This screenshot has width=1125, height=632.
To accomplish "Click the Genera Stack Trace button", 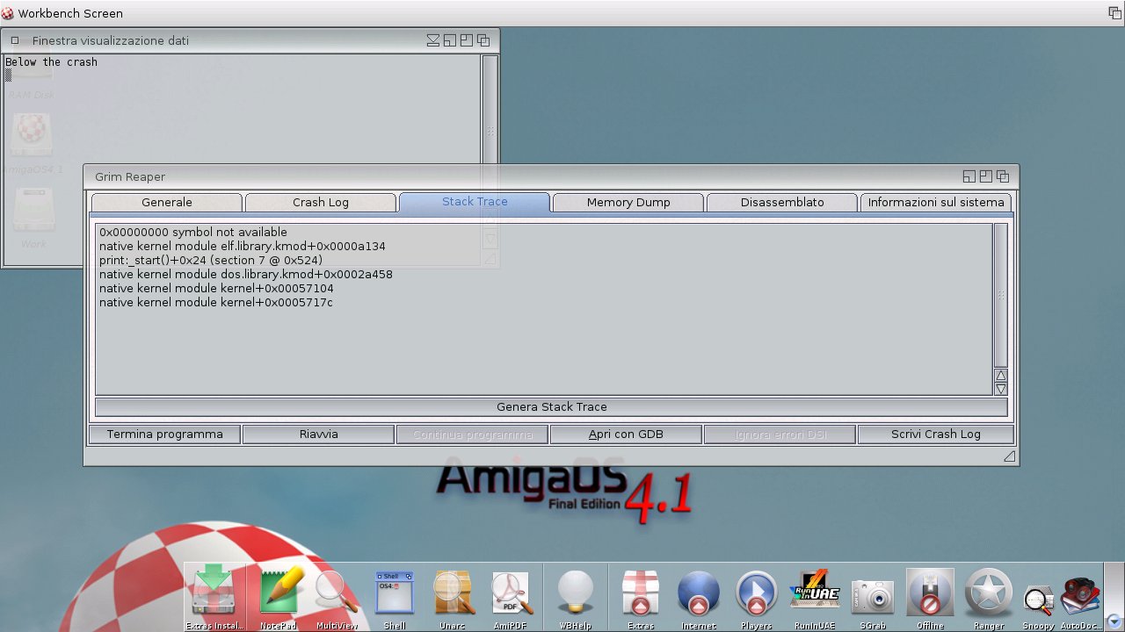I will click(x=551, y=407).
